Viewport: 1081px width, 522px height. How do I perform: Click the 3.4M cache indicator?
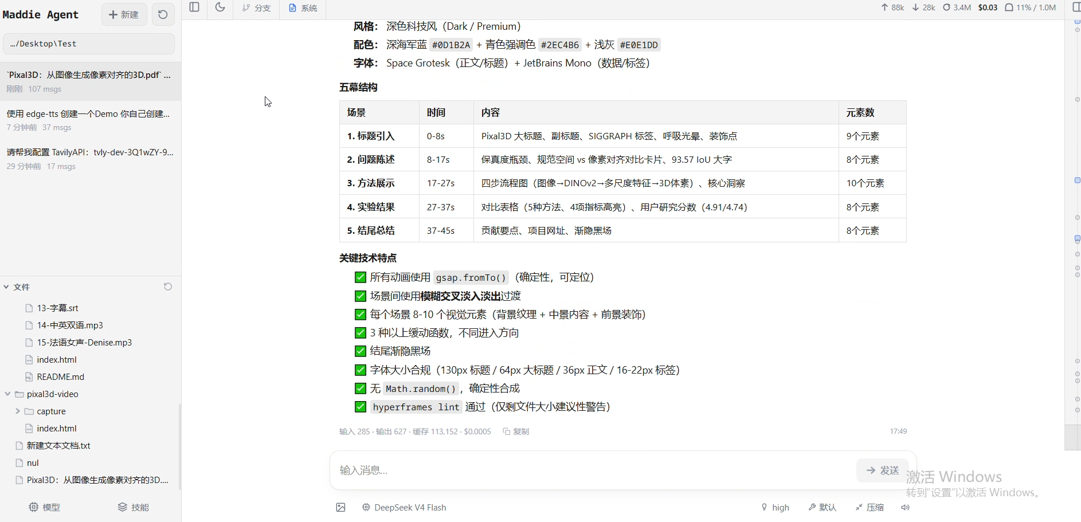[x=957, y=7]
